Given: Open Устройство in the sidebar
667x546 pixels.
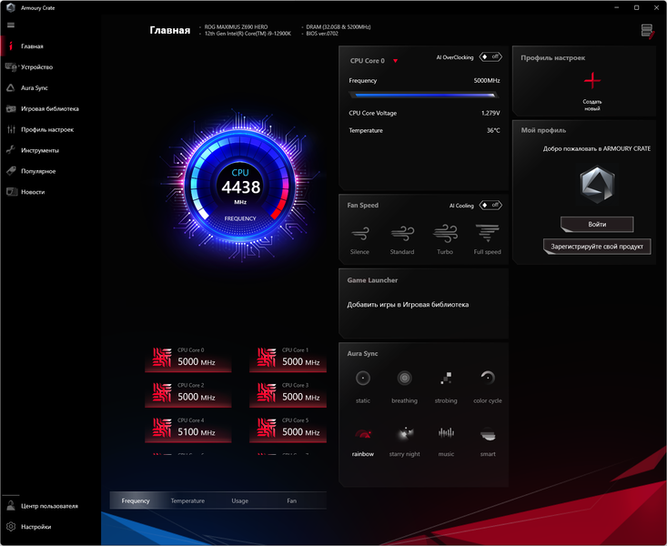Looking at the screenshot, I should coord(50,66).
